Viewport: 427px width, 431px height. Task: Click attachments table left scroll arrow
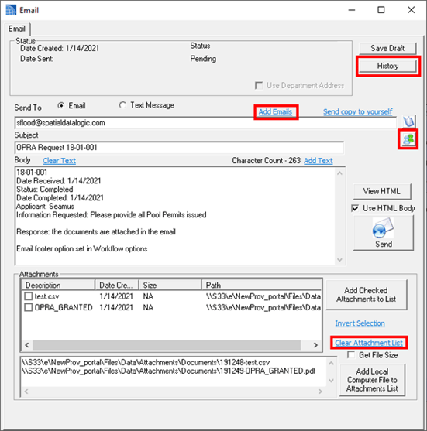(x=27, y=345)
